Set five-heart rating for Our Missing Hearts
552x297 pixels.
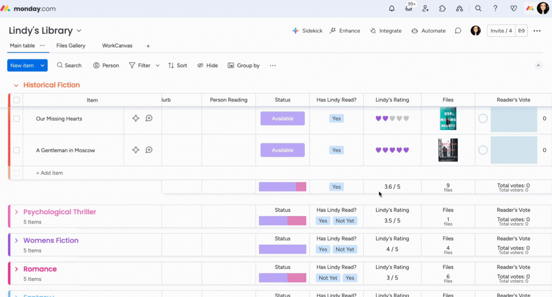406,118
